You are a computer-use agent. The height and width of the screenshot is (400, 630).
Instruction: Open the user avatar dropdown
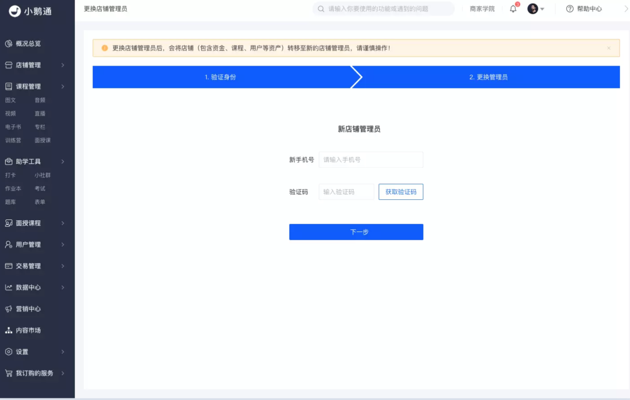535,9
